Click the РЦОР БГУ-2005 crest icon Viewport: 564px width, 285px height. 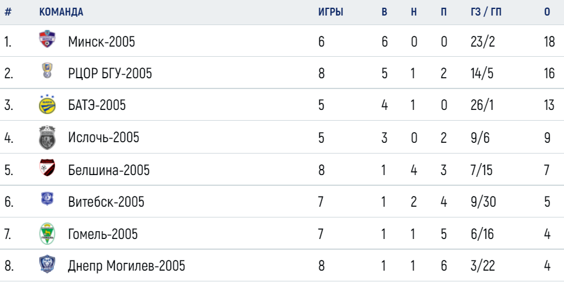pos(47,71)
